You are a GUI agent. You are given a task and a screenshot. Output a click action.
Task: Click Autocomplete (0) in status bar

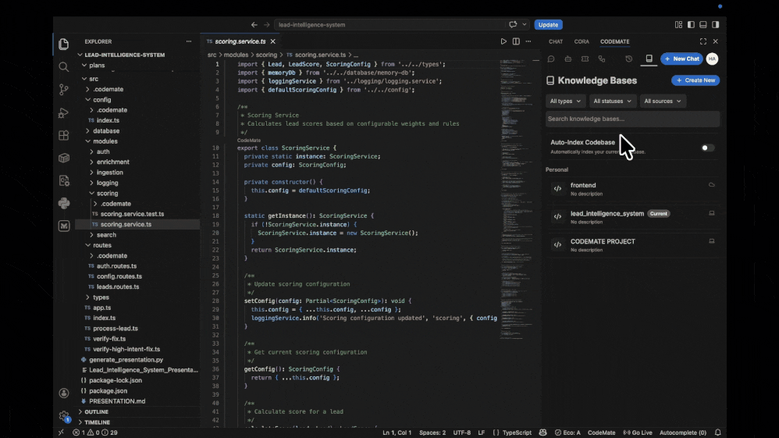coord(683,433)
